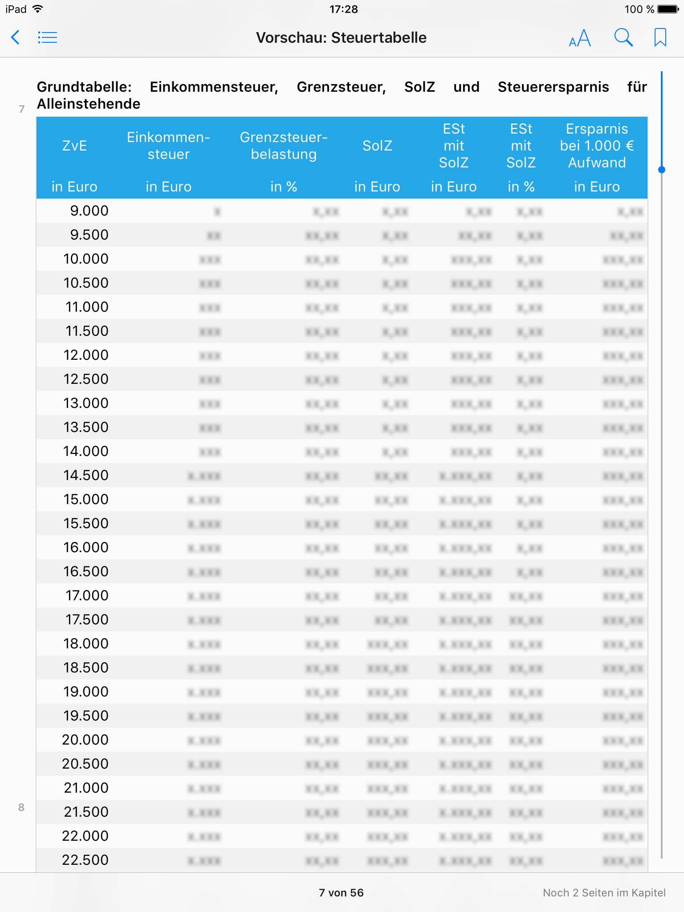Viewport: 684px width, 912px height.
Task: Open search with the magnifier icon
Action: click(x=623, y=37)
